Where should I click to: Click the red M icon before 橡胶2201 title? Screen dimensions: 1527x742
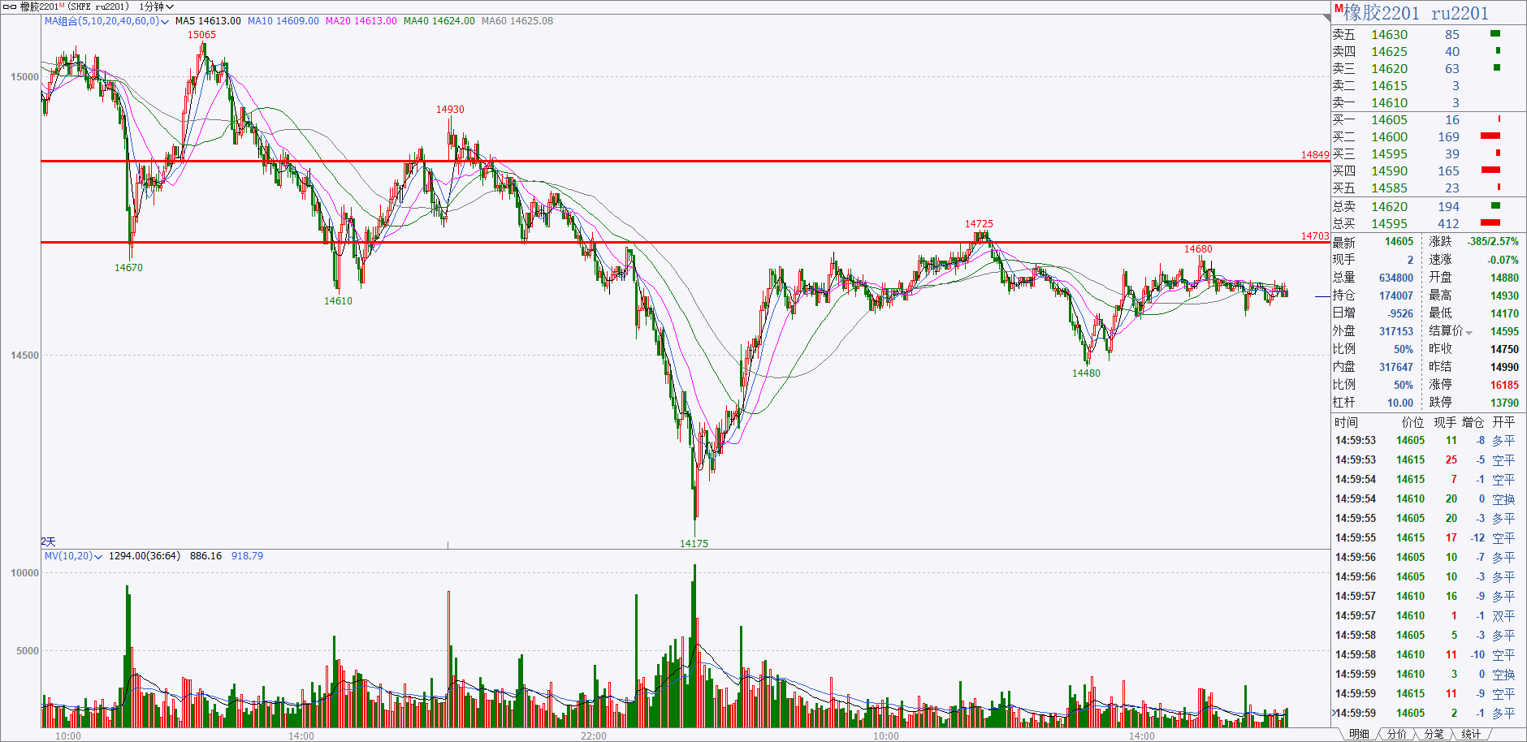point(1338,9)
